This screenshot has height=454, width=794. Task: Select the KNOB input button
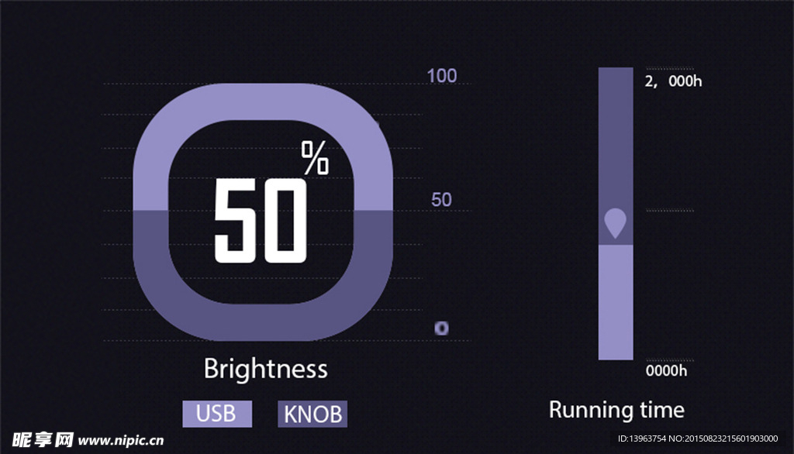(312, 414)
